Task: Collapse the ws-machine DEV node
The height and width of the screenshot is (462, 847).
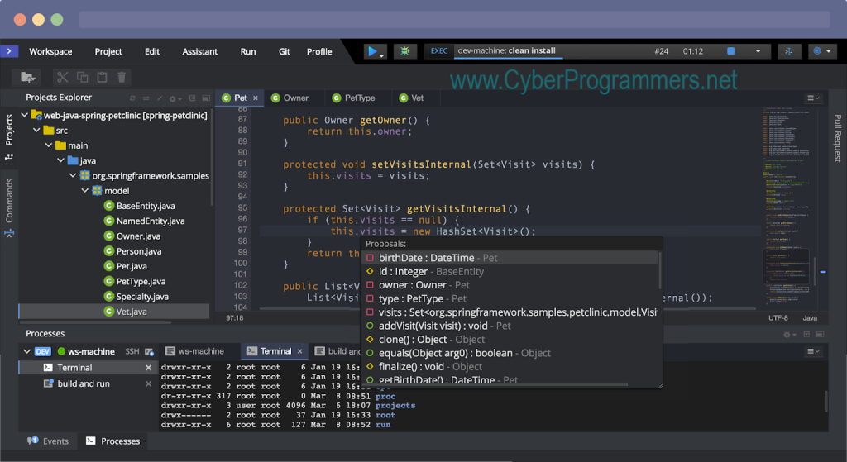Action: pyautogui.click(x=26, y=351)
